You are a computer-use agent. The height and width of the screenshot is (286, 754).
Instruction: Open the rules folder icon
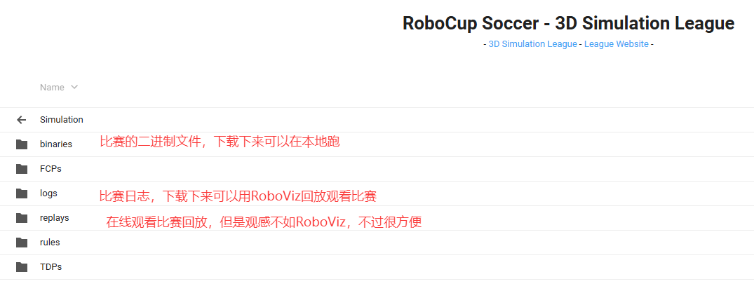point(22,243)
